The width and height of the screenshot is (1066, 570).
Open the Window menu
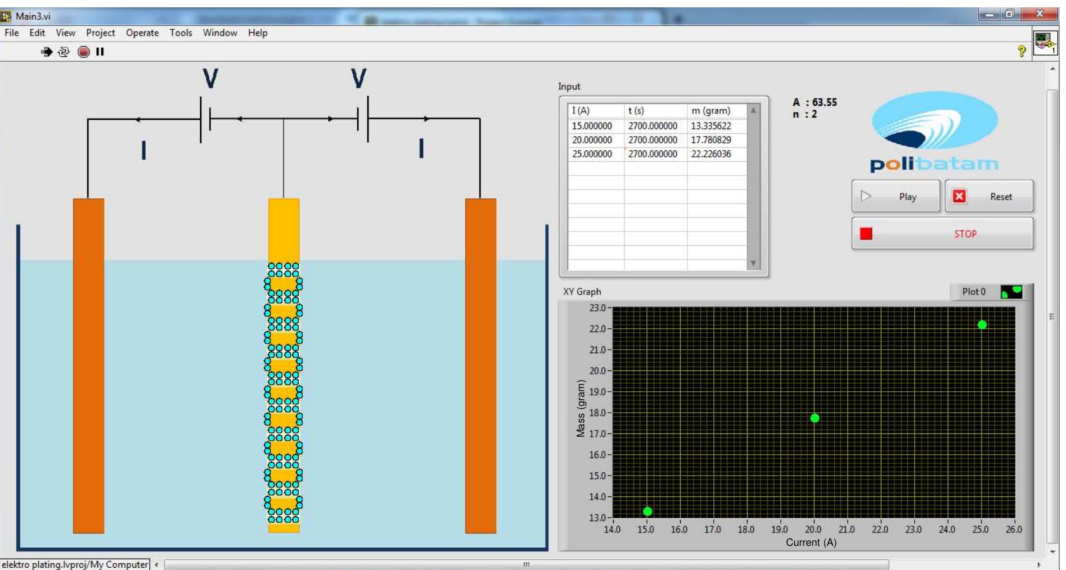(x=220, y=33)
